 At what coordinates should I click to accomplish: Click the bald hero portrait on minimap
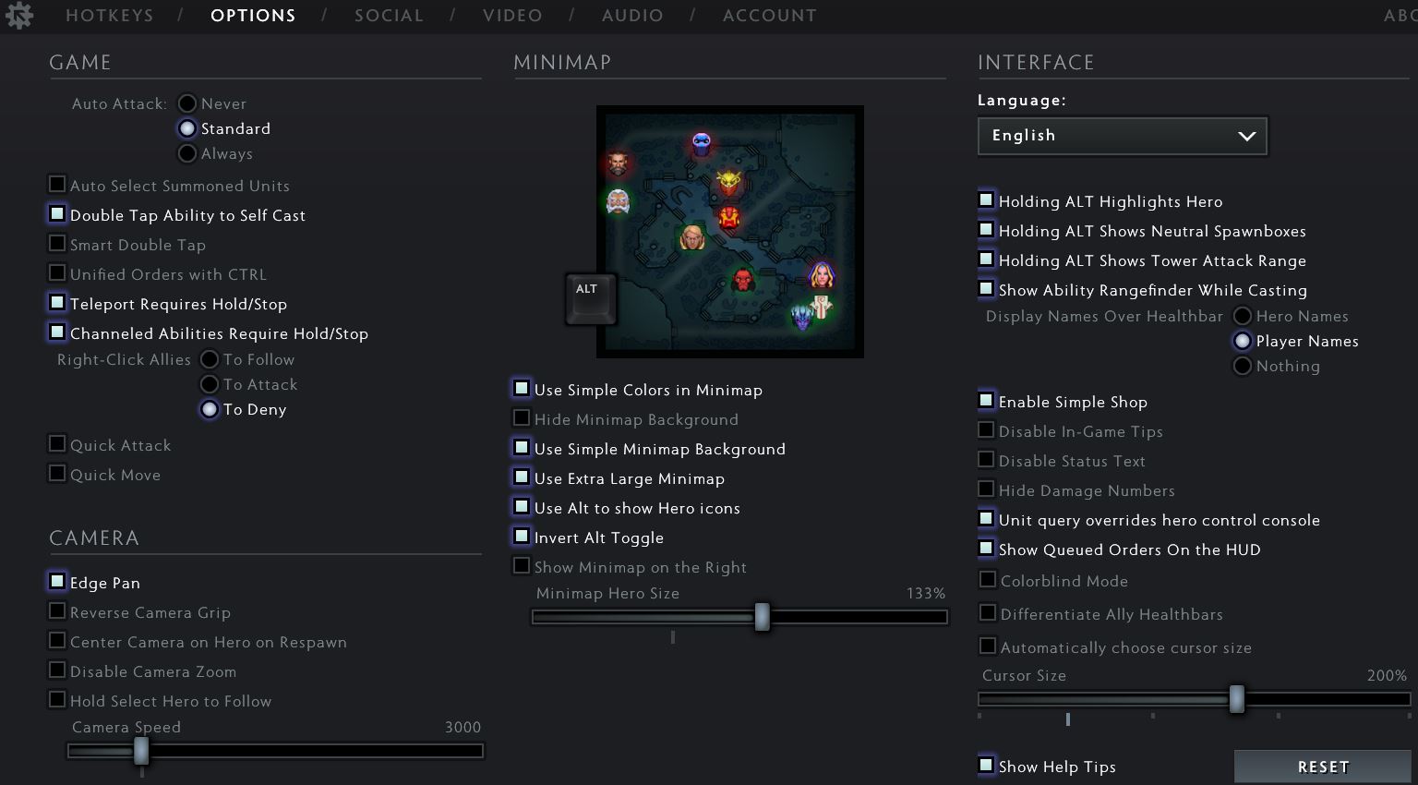click(x=692, y=238)
